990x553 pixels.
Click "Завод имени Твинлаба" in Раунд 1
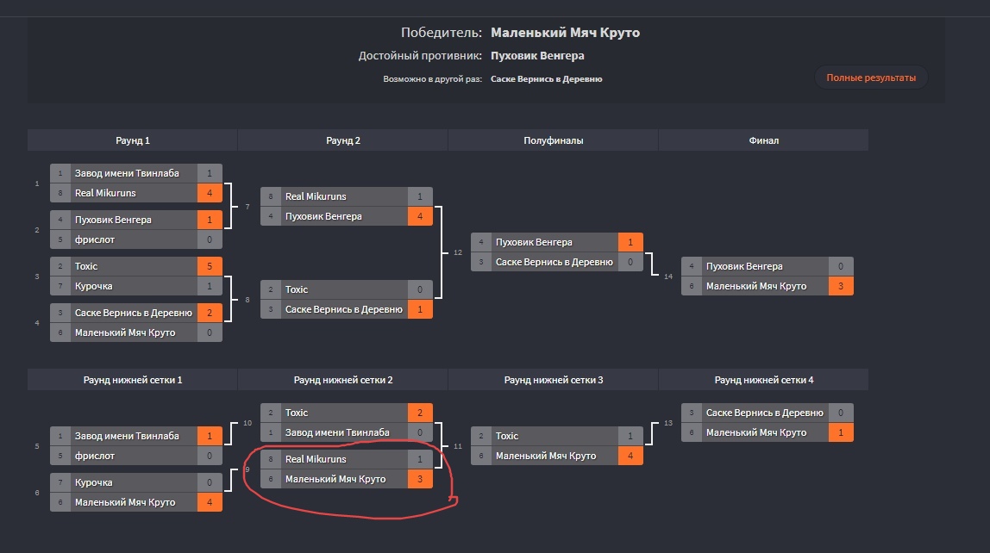click(x=127, y=173)
